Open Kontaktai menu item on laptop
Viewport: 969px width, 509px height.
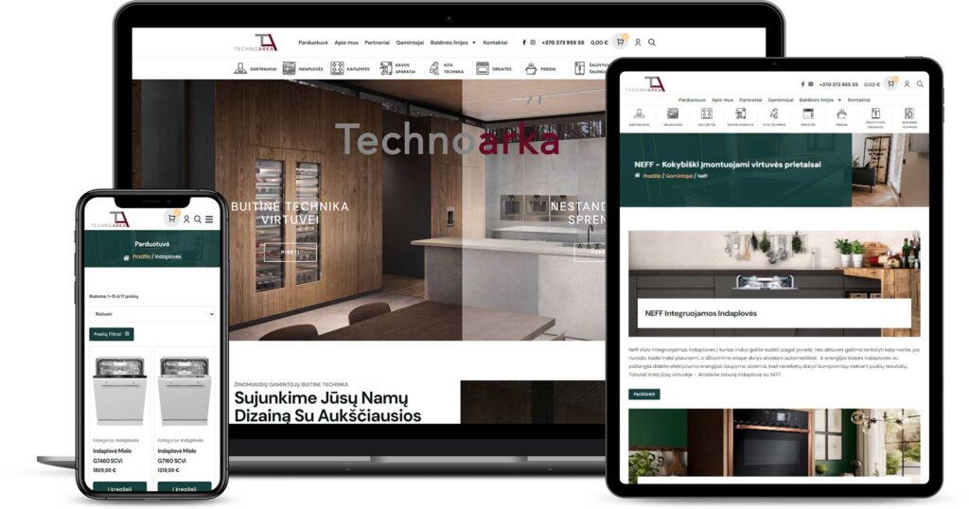(x=495, y=43)
